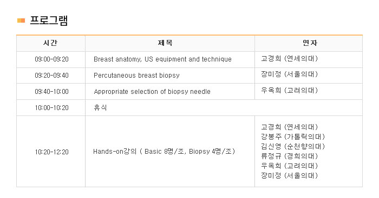The height and width of the screenshot is (198, 379).
Task: Select speaker 우옥희 (고려의대) in third row
Action: [x=289, y=90]
